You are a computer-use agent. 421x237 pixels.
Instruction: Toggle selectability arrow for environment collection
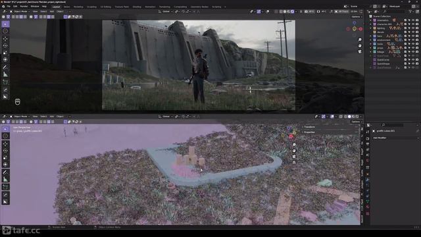(409, 39)
